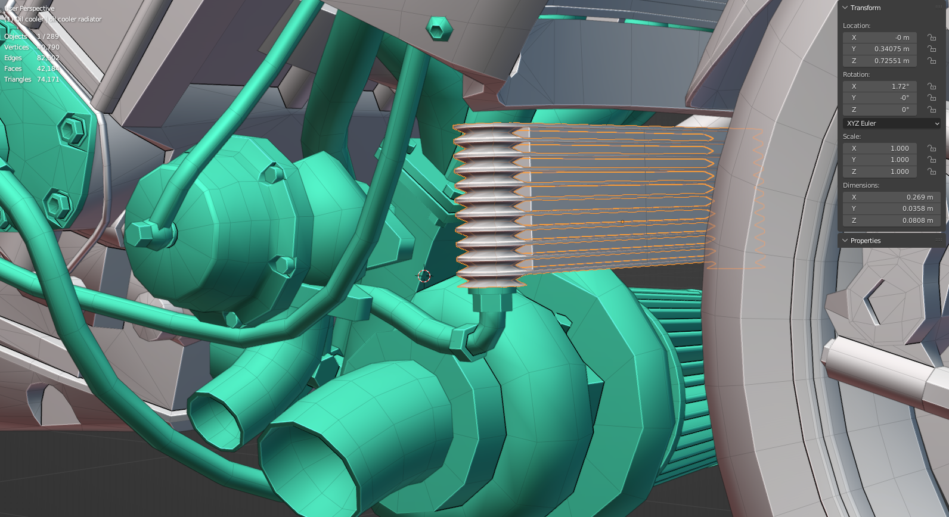This screenshot has height=517, width=949.
Task: Click the Rotation Z field showing 0°
Action: pyautogui.click(x=880, y=110)
